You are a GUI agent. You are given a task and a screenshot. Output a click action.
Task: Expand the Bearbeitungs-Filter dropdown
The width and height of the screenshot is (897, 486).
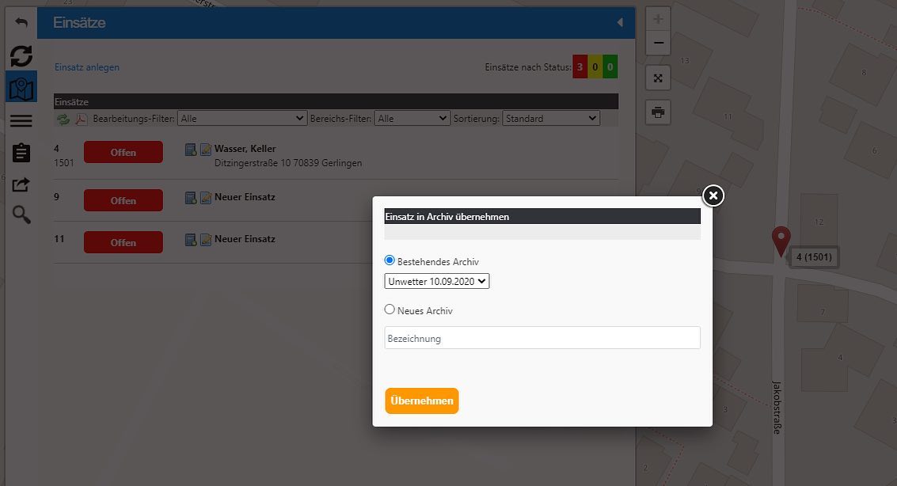click(242, 119)
